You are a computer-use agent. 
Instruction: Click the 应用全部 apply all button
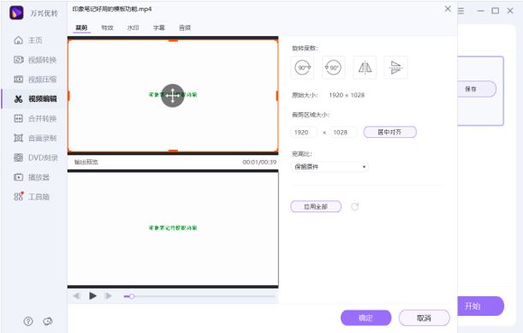pyautogui.click(x=316, y=206)
